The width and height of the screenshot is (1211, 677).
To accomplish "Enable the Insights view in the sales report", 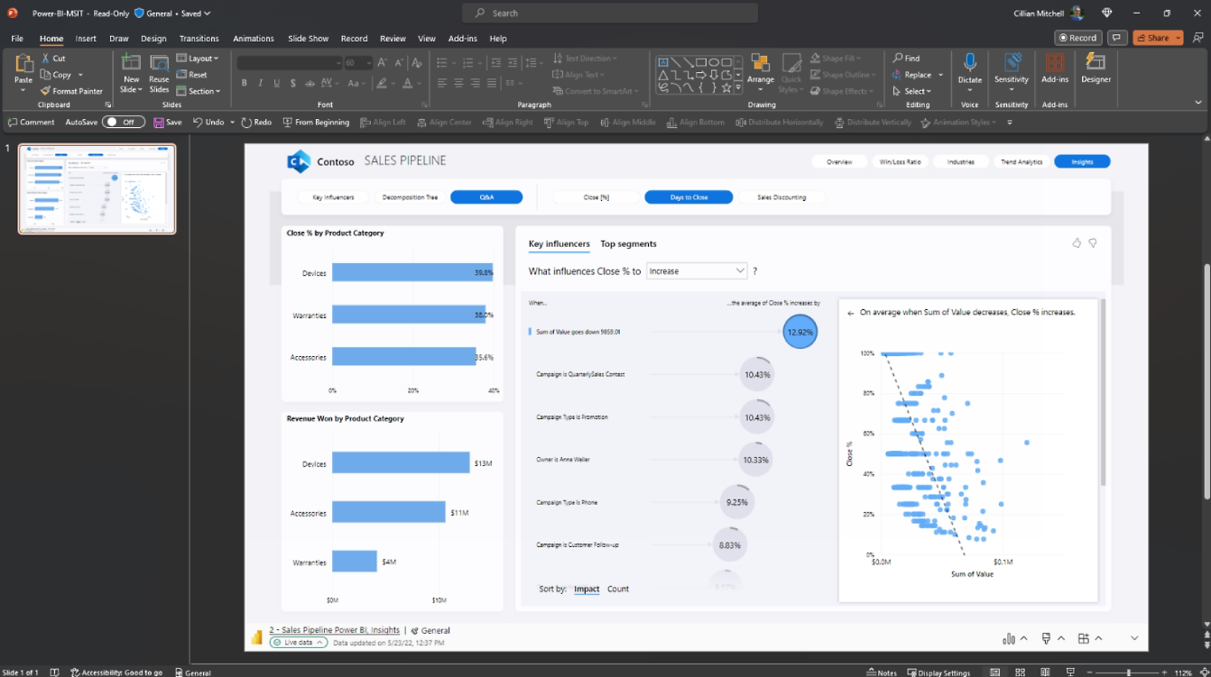I will coord(1082,161).
